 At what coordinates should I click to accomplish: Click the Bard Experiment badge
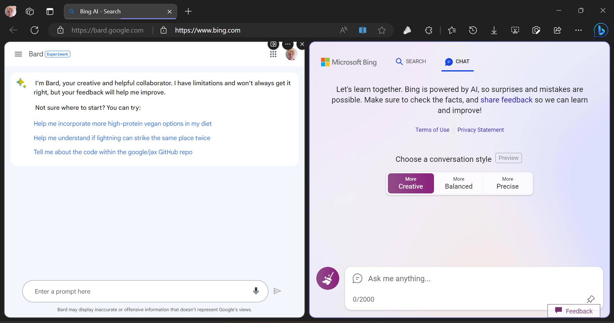58,54
